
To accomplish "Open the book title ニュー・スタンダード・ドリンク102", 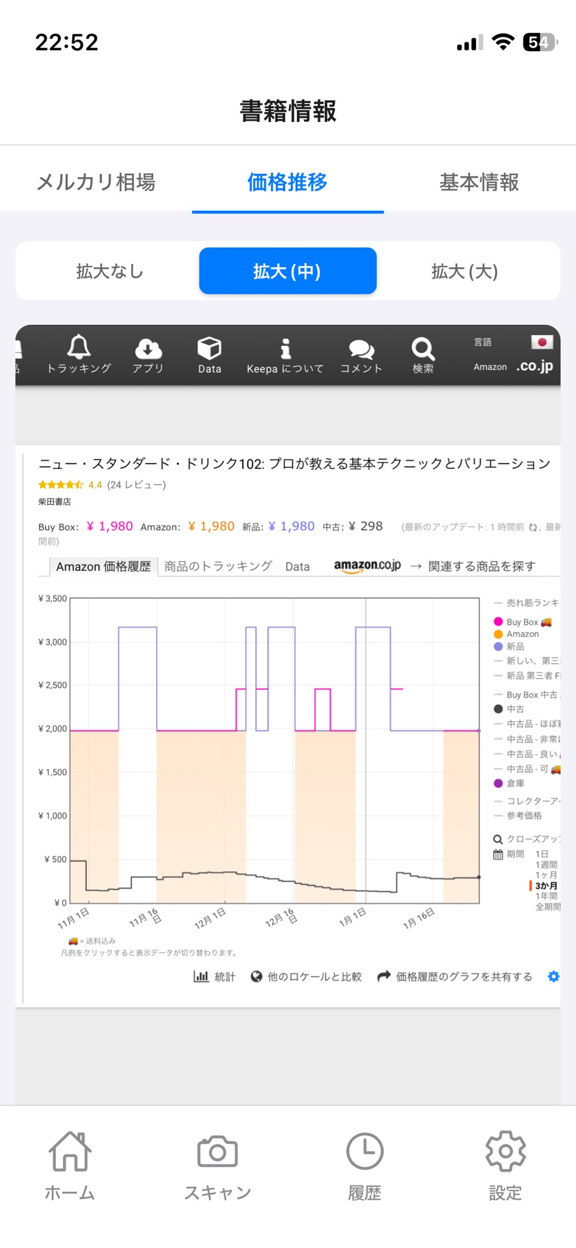I will click(x=294, y=464).
